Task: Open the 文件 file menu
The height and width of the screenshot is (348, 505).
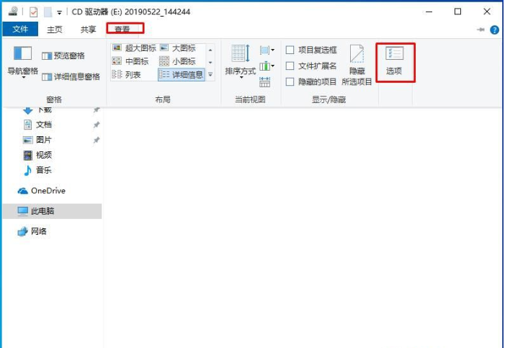Action: pos(20,30)
